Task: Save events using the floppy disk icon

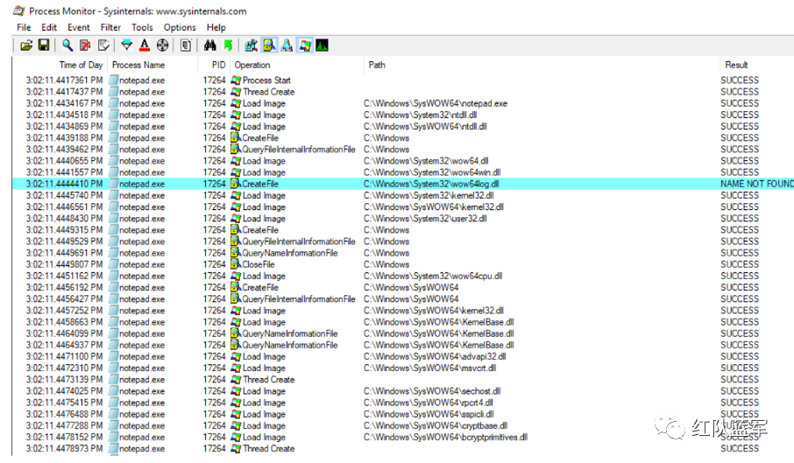Action: (x=44, y=46)
